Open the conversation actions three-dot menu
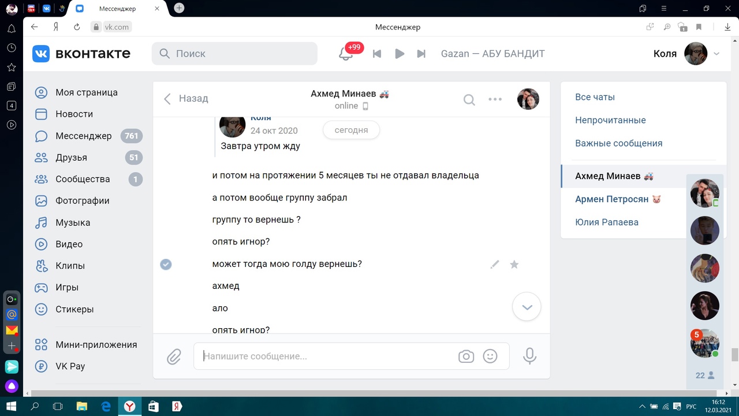The image size is (739, 416). click(495, 99)
